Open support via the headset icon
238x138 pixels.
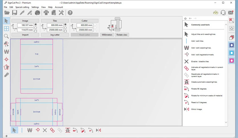tap(223, 13)
